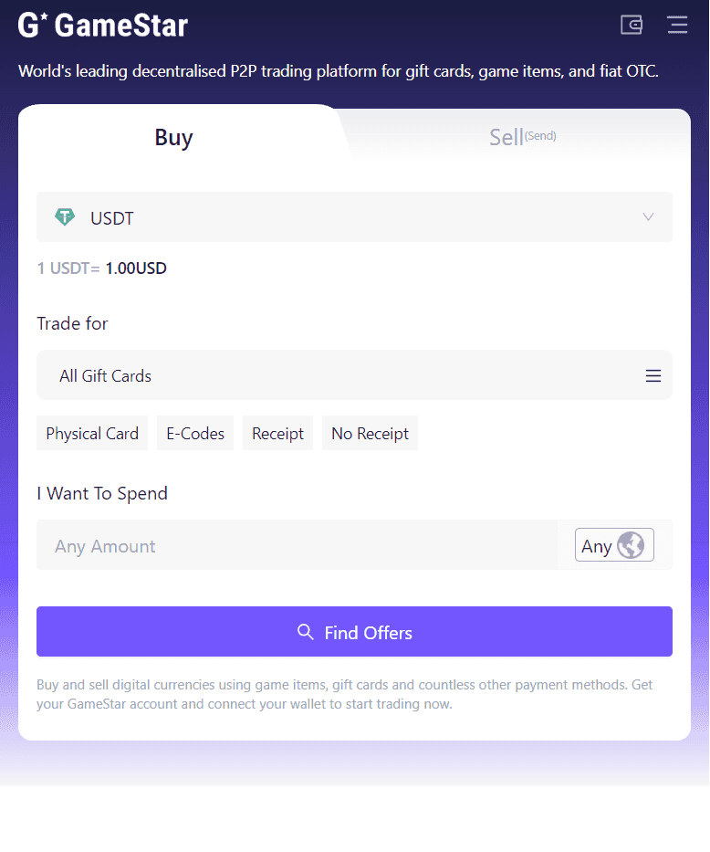Open the Any currency selector

(x=614, y=545)
